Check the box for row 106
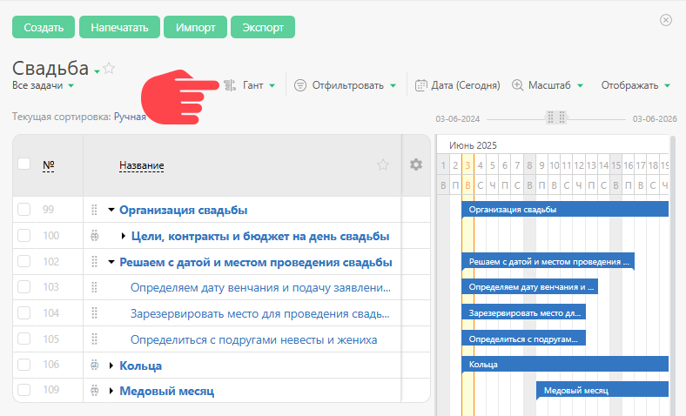 pos(24,365)
